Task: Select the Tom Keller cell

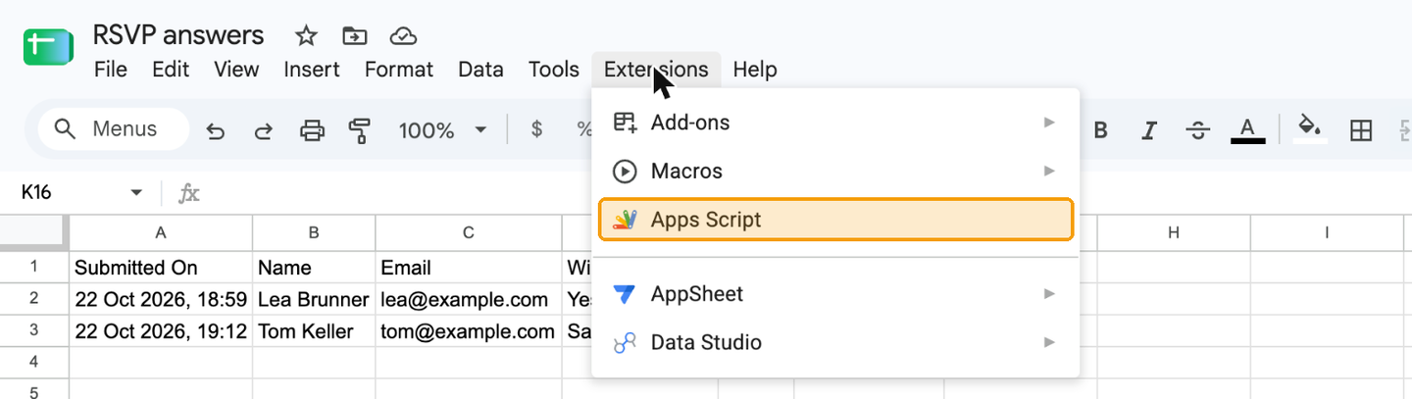Action: [314, 330]
